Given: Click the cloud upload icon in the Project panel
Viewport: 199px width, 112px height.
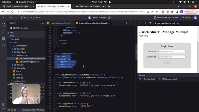Looking at the screenshot, I should [x=42, y=23].
